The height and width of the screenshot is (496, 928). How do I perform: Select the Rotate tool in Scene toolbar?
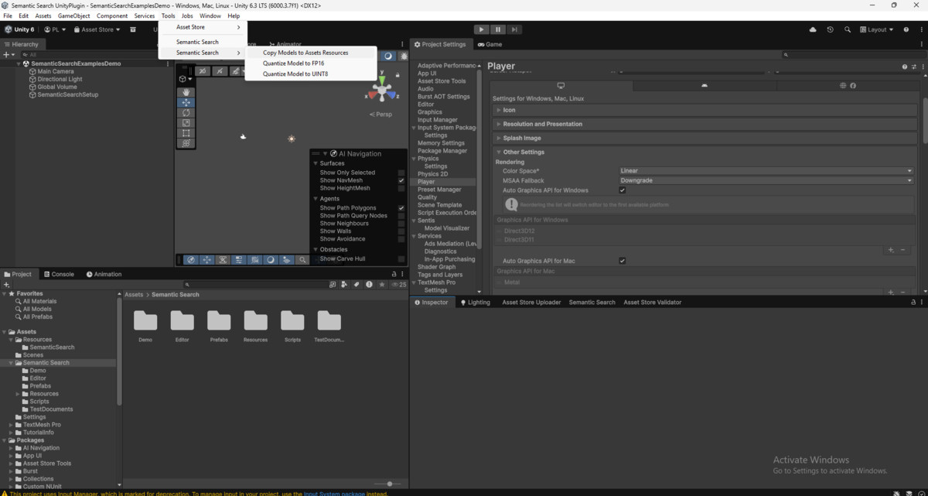coord(186,113)
